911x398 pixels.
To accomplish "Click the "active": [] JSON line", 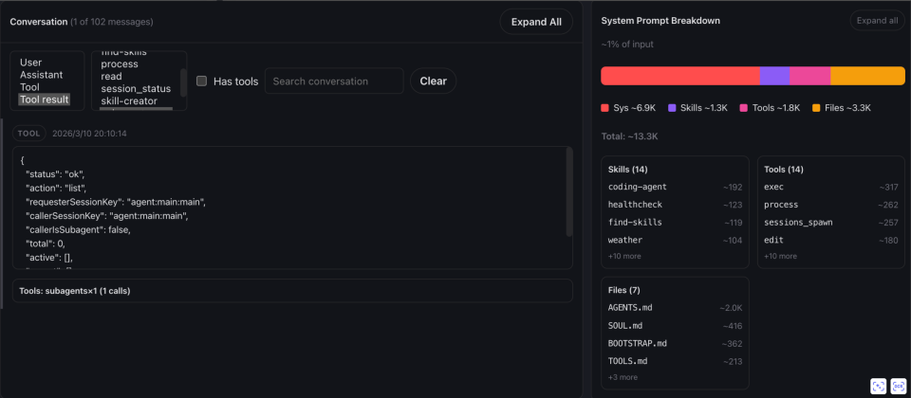I will (49, 258).
